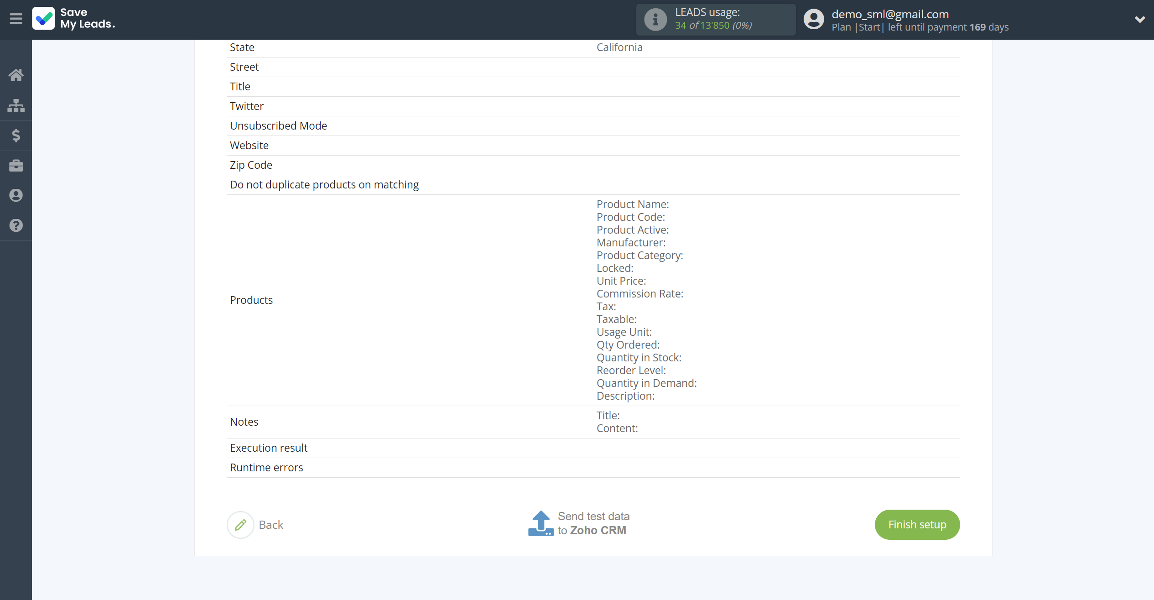Open the connections sitemap sidebar icon
Image resolution: width=1154 pixels, height=600 pixels.
point(16,105)
